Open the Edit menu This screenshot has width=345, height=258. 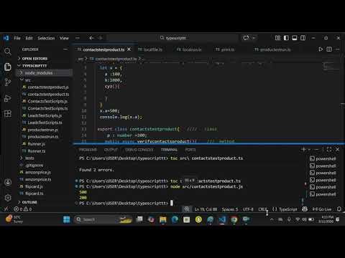click(x=29, y=38)
